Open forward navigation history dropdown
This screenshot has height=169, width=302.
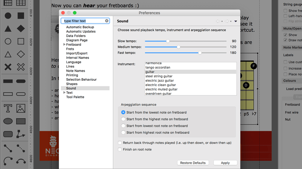point(231,21)
